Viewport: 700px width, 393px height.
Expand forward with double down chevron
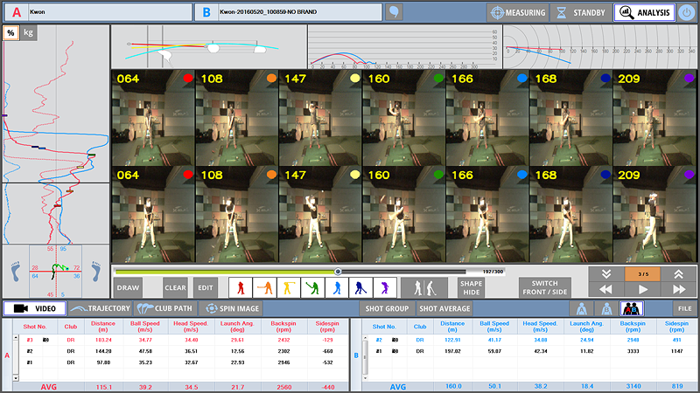[x=605, y=273]
